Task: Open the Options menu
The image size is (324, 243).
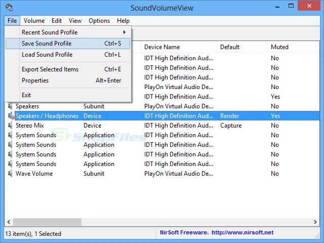Action: [x=99, y=21]
